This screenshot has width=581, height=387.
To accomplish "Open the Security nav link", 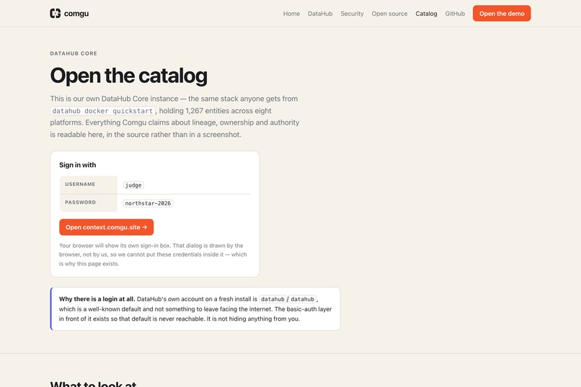I will click(x=352, y=14).
